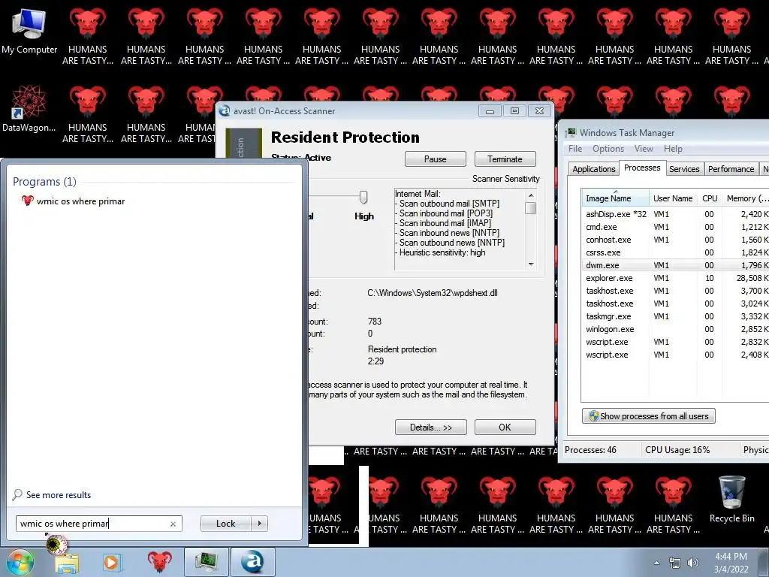Switch to the Services tab
The height and width of the screenshot is (577, 769).
[684, 169]
